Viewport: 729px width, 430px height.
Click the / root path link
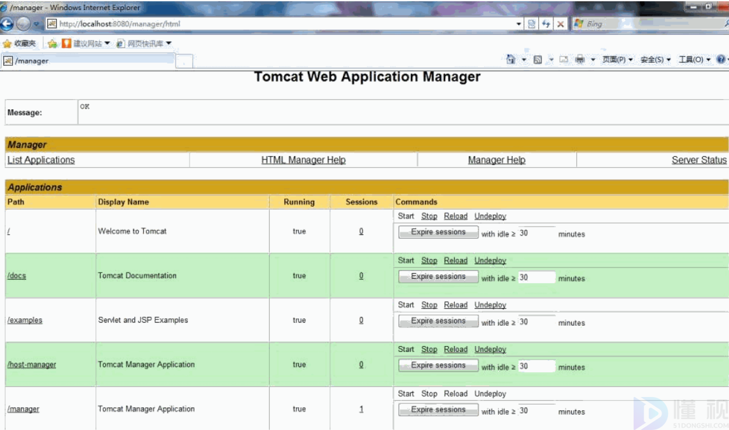(x=8, y=231)
